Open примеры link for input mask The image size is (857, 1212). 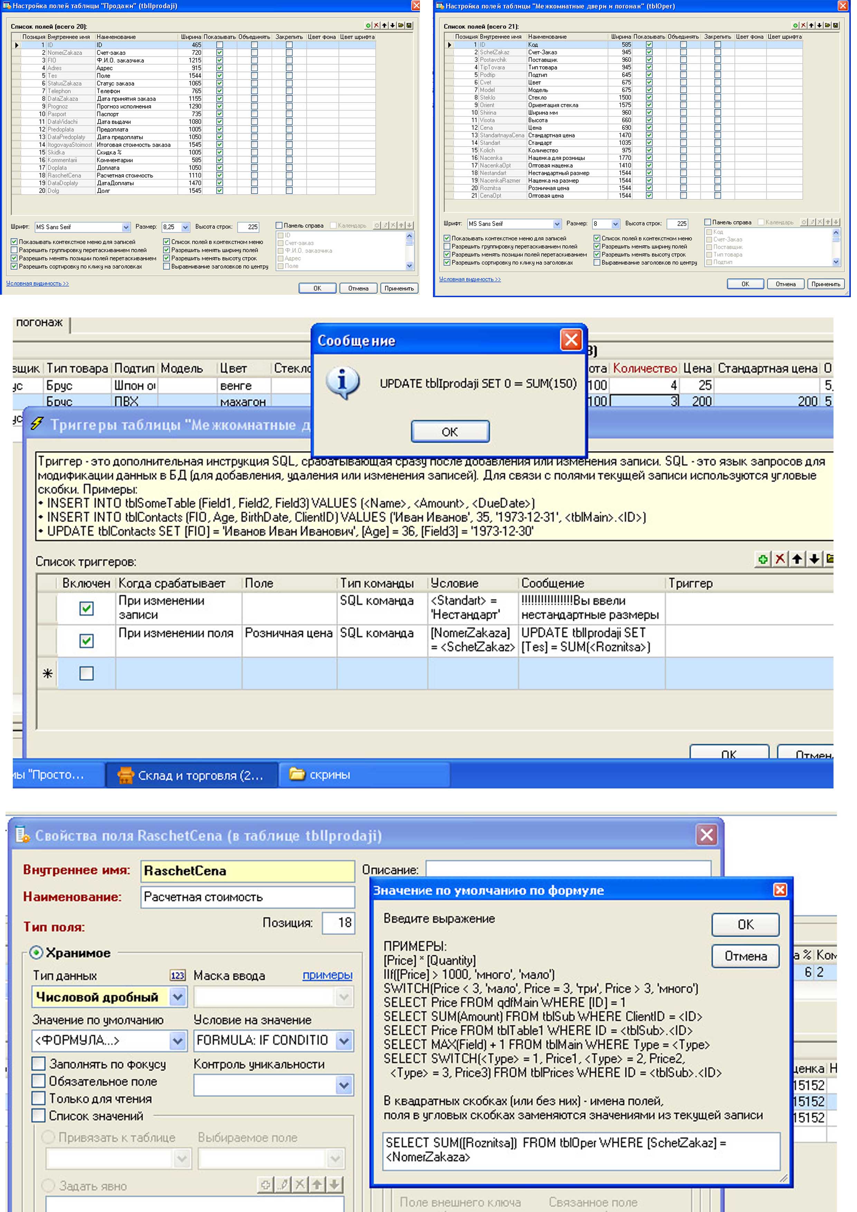click(x=327, y=975)
